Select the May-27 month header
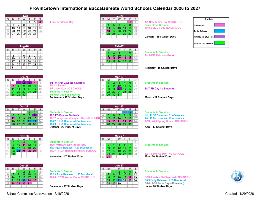 coord(119,136)
